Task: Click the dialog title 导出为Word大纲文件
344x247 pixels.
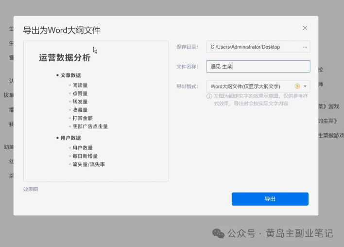Action: [x=62, y=30]
